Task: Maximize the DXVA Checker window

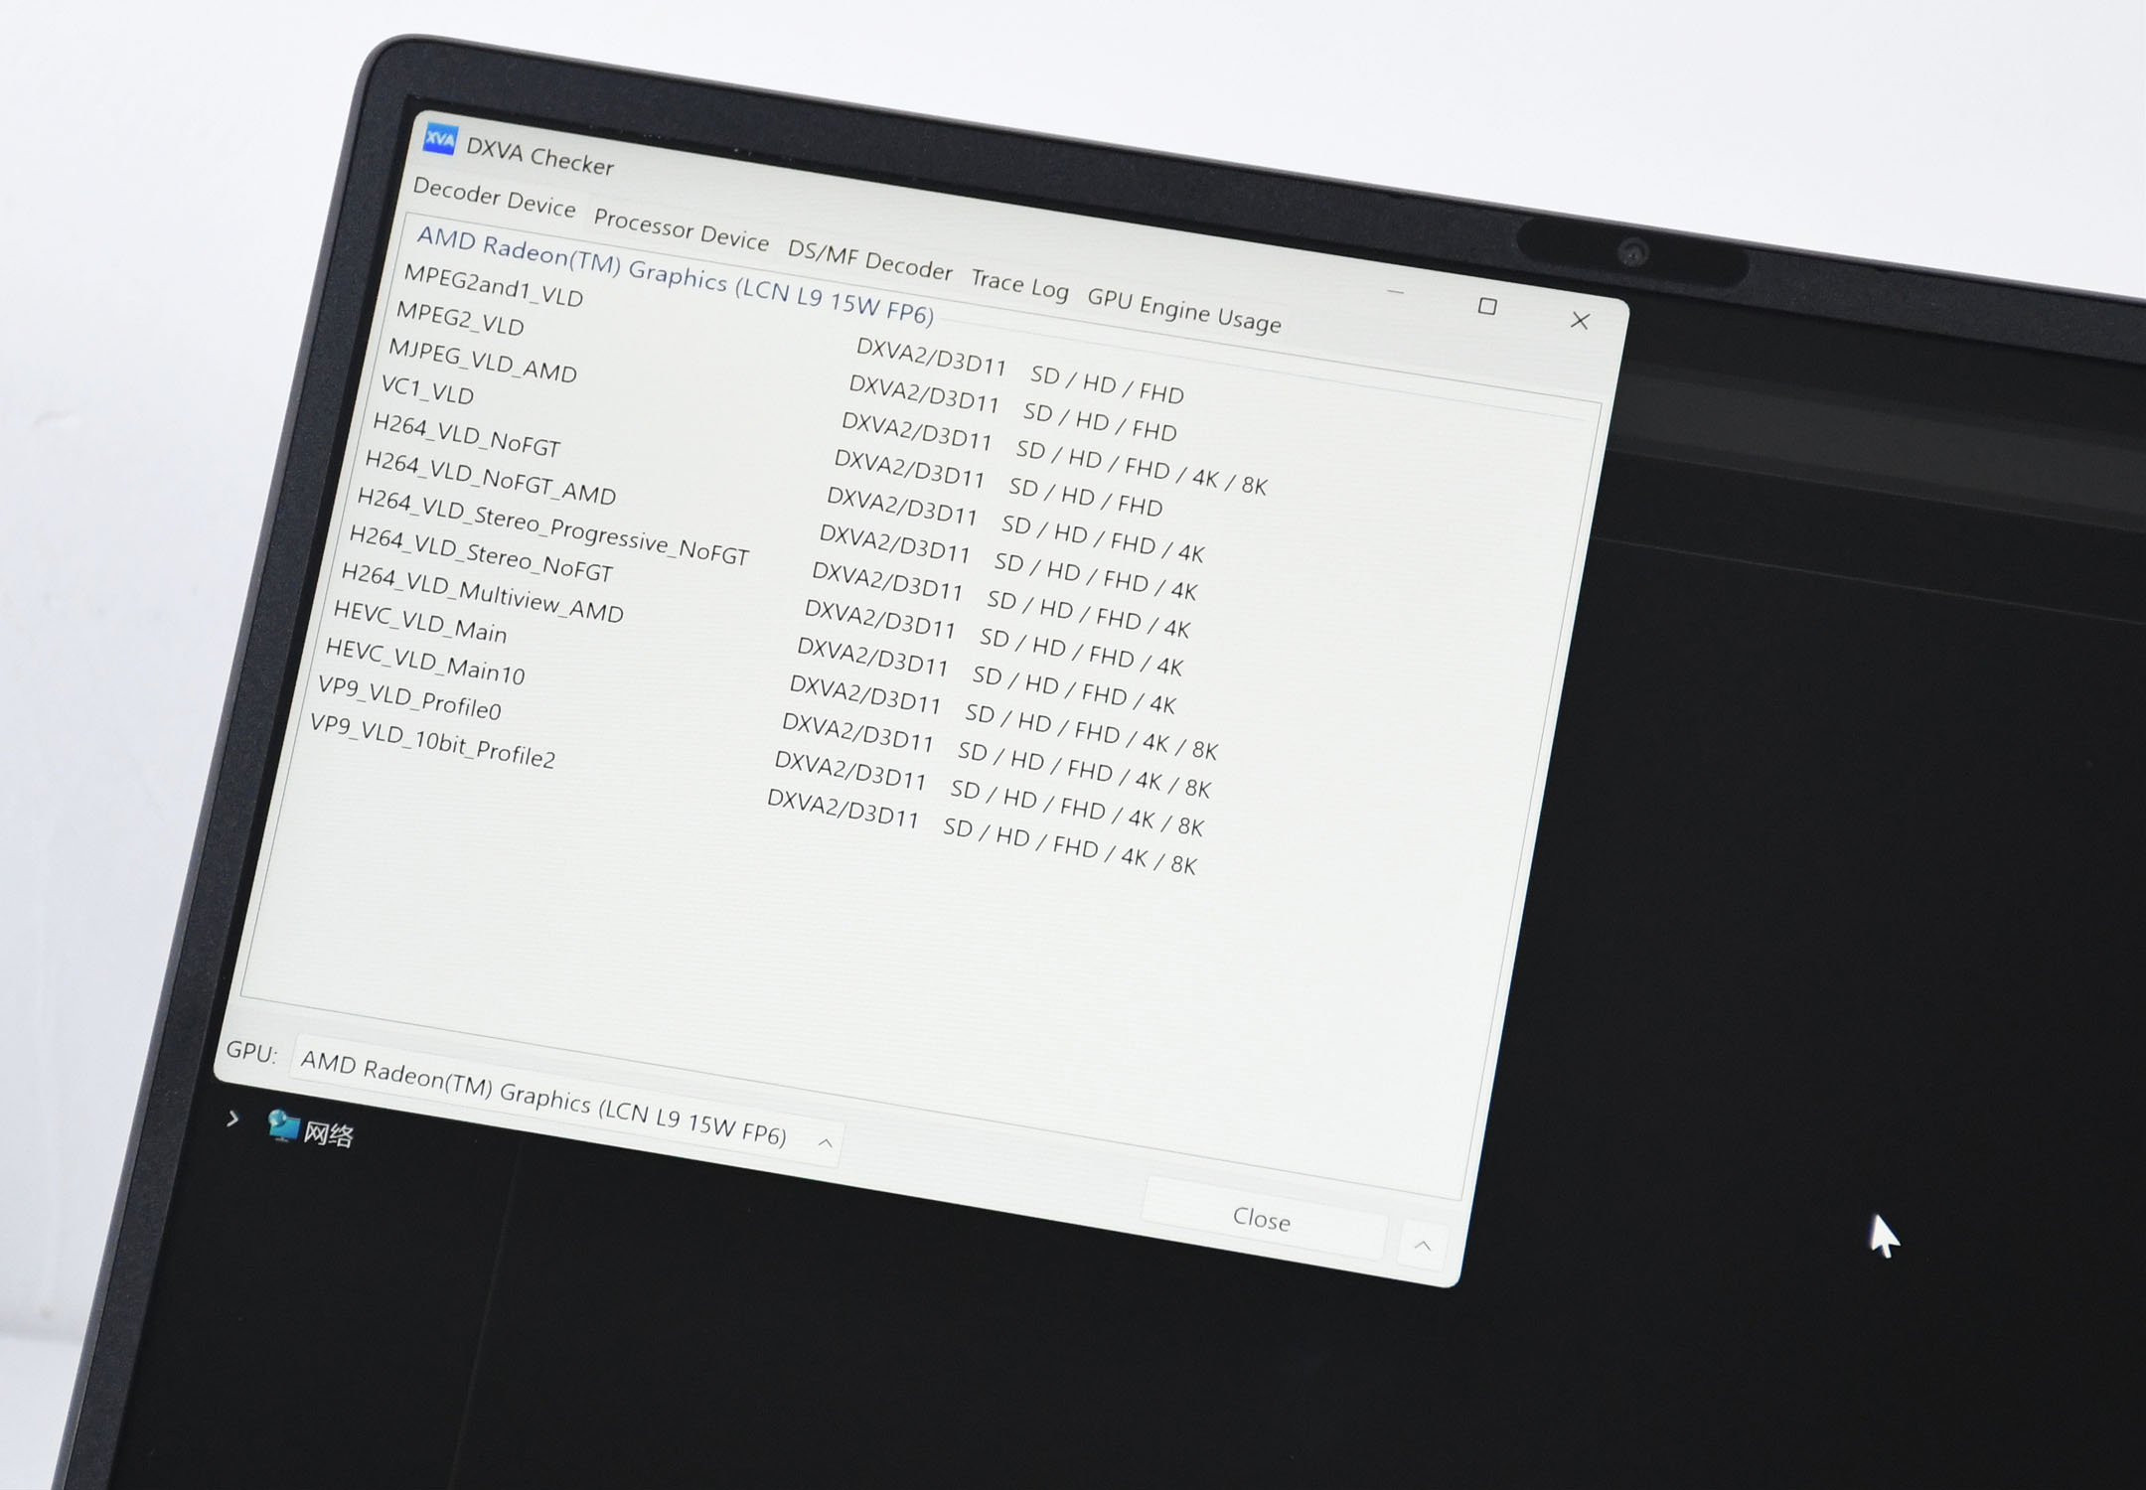Action: pos(1486,306)
